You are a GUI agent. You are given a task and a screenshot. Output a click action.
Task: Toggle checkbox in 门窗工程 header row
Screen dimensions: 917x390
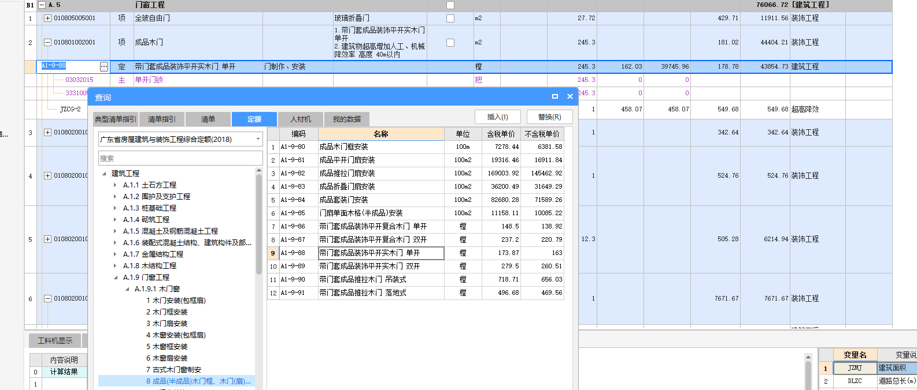tap(450, 5)
